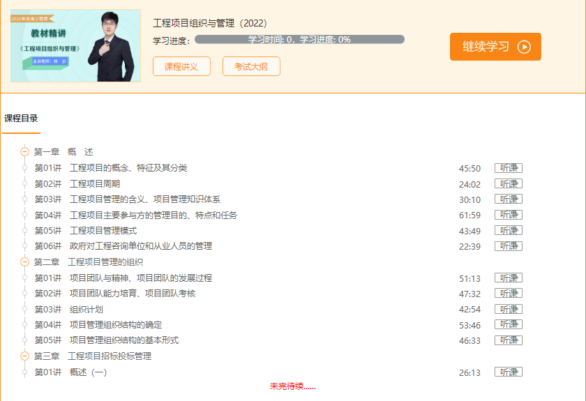
Task: Select the 课程目录 tab
Action: pyautogui.click(x=22, y=119)
